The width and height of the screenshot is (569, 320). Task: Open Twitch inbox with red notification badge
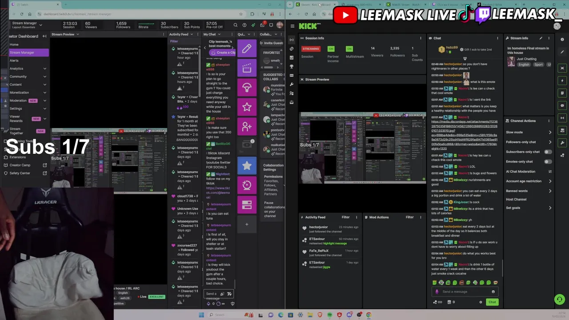click(x=262, y=25)
